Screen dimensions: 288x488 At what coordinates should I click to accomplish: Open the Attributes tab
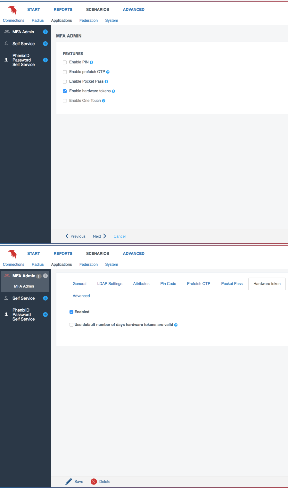tap(141, 284)
